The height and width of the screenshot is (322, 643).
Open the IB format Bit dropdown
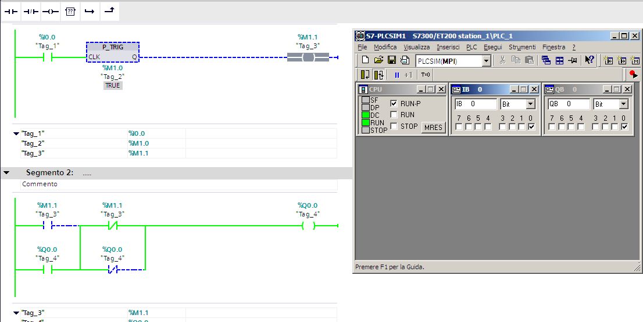(530, 104)
